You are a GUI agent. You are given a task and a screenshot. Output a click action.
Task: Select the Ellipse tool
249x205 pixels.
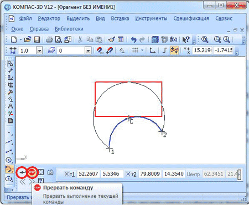(x=9, y=179)
